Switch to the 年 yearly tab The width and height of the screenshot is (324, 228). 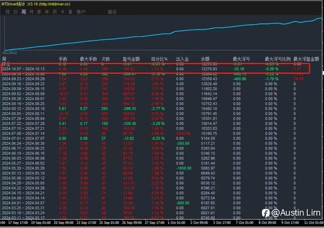point(47,12)
